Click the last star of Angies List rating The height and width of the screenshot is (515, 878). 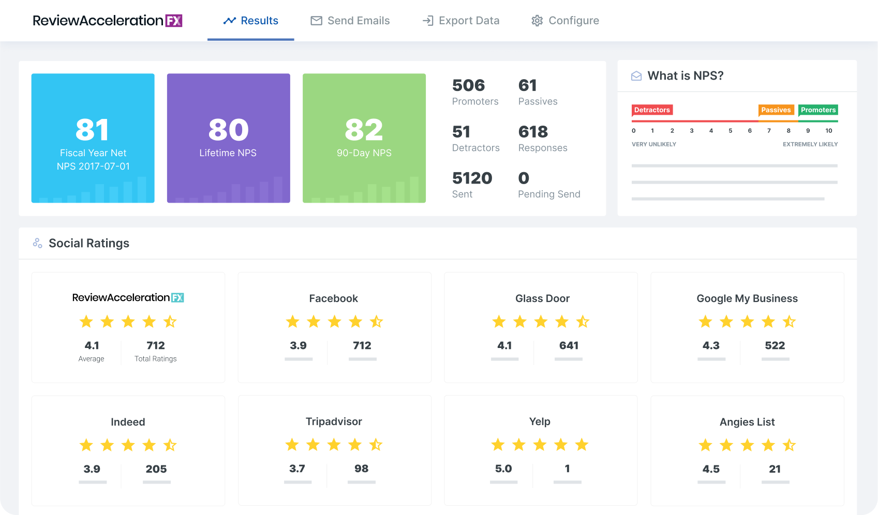(789, 444)
